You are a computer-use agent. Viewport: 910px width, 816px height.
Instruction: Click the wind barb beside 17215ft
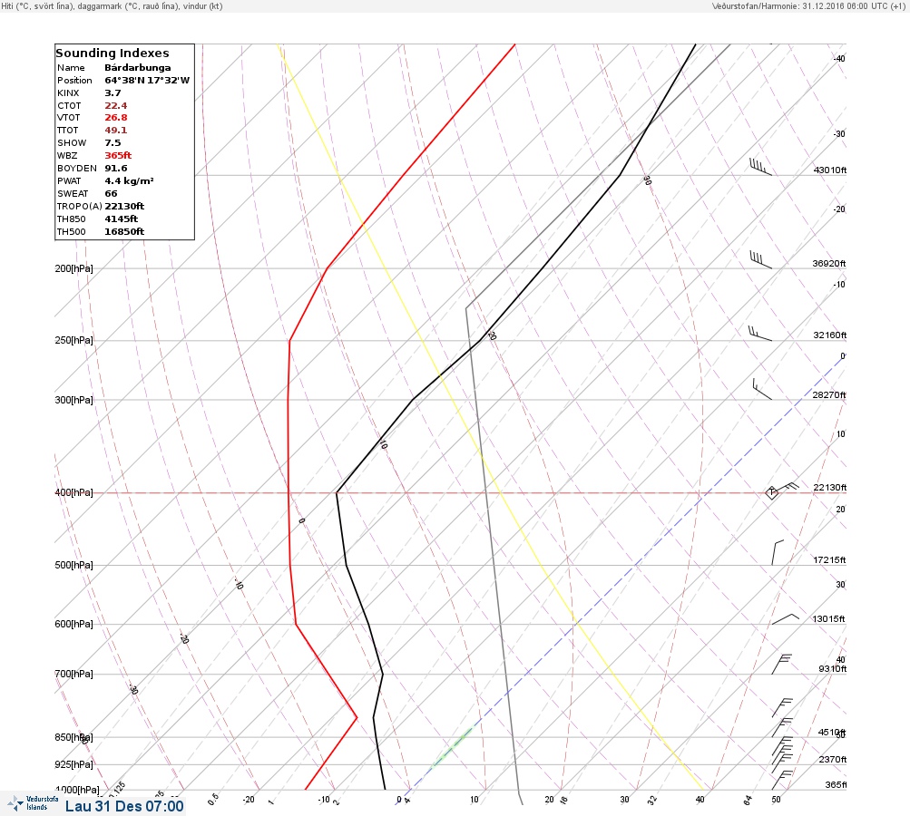point(778,553)
